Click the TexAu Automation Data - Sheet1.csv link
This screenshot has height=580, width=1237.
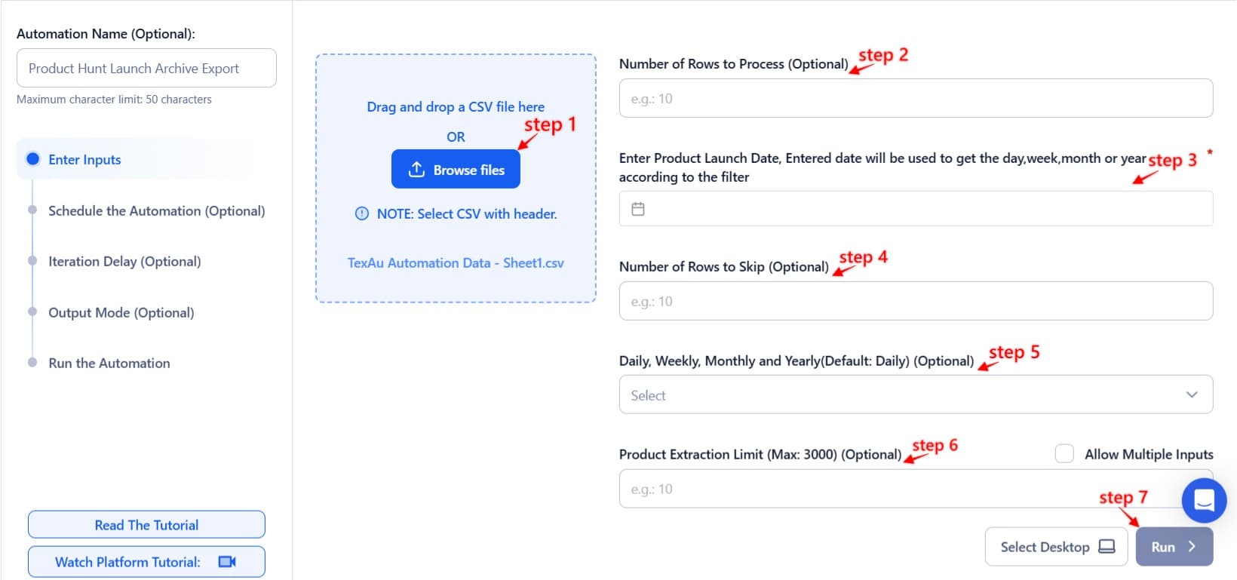coord(456,262)
